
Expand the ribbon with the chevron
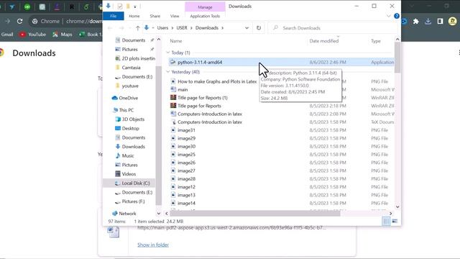(x=388, y=16)
